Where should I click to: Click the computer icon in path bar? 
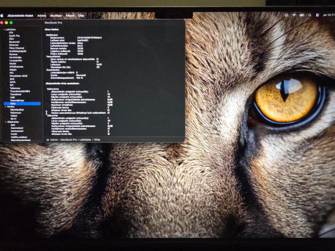click(x=48, y=140)
